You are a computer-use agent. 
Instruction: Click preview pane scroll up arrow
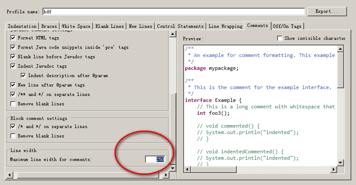(x=341, y=48)
